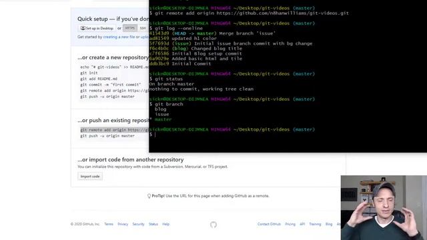
Task: Click the highlighted 'git remote add origin' line under push an existing repository
Action: [x=115, y=130]
